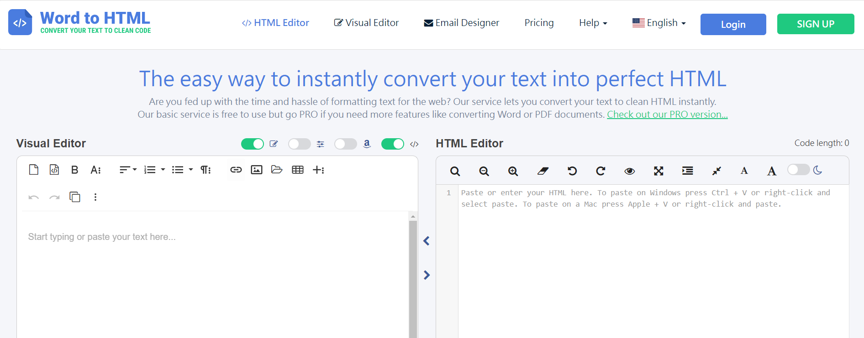The width and height of the screenshot is (864, 338).
Task: Zoom out the HTML Editor code
Action: 484,171
